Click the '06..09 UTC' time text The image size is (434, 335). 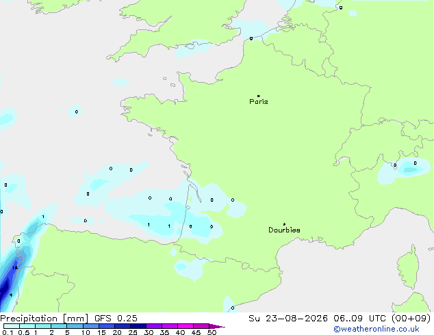coord(360,319)
